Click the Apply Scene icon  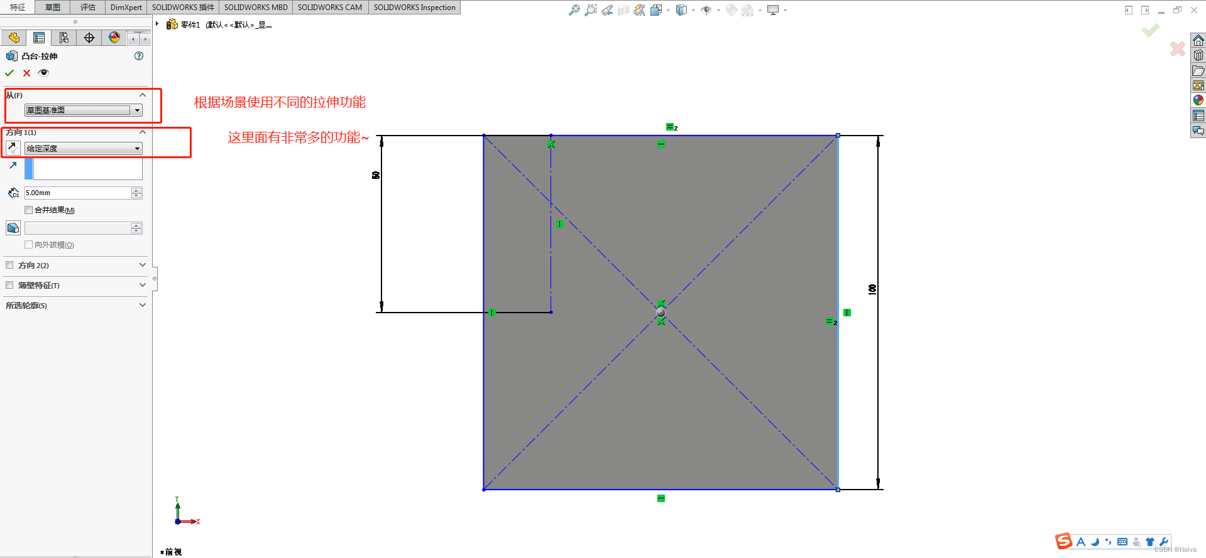point(747,10)
